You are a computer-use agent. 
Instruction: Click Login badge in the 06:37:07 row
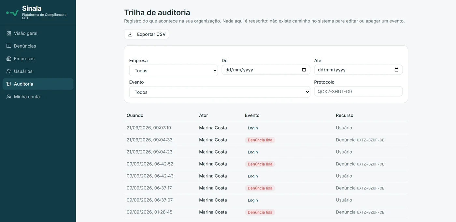pyautogui.click(x=253, y=200)
